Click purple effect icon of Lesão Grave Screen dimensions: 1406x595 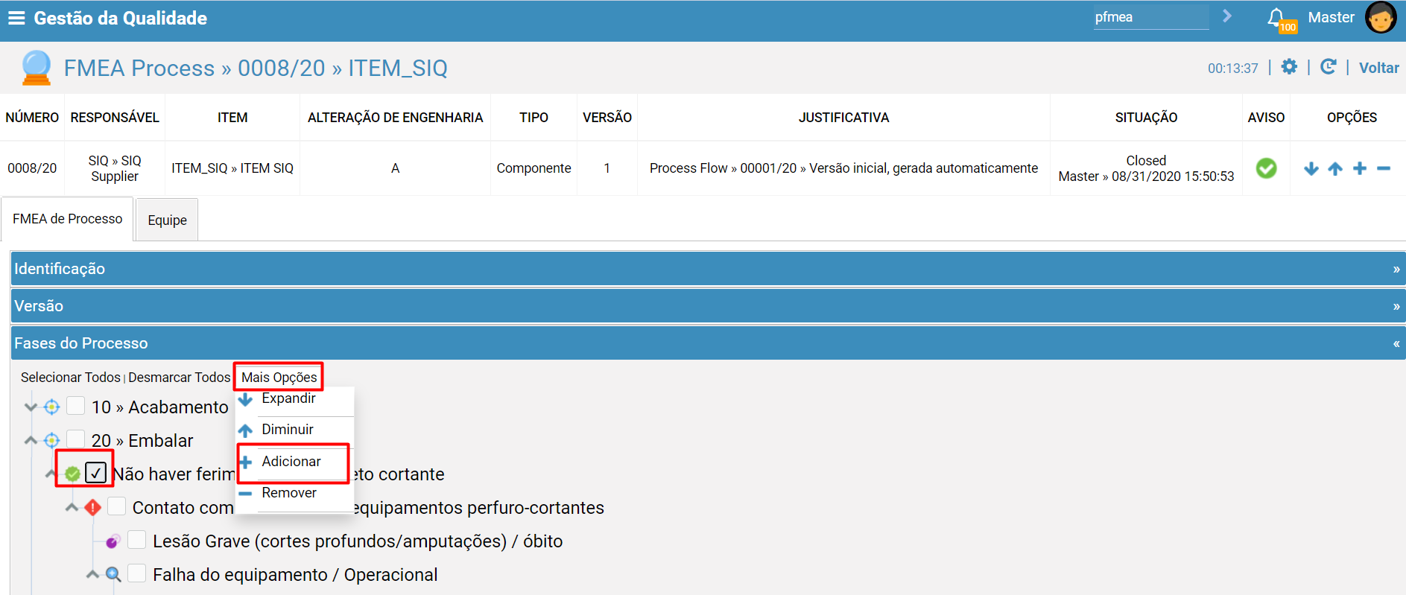pos(113,541)
